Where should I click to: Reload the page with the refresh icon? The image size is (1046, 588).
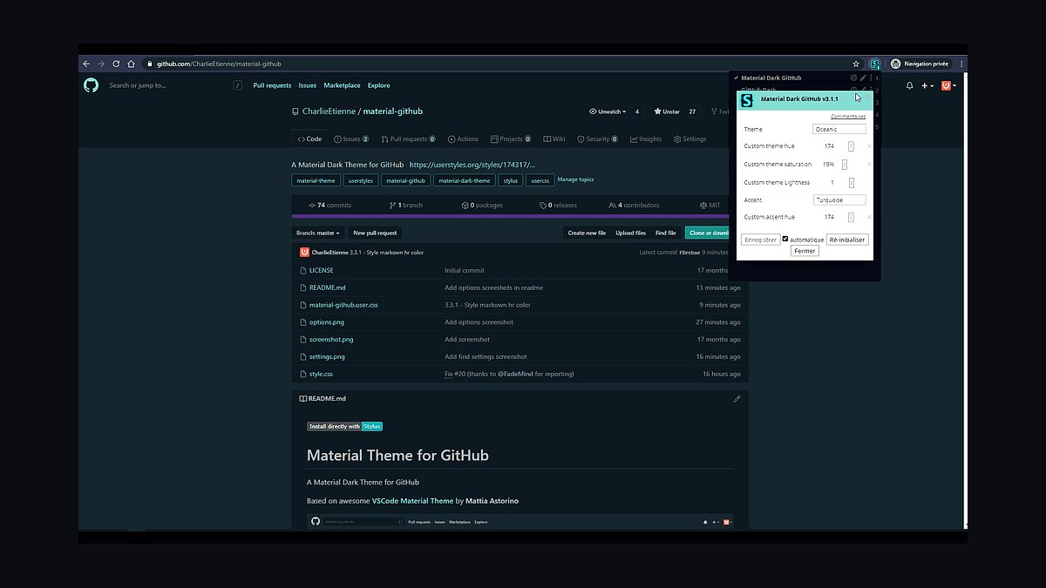tap(116, 64)
